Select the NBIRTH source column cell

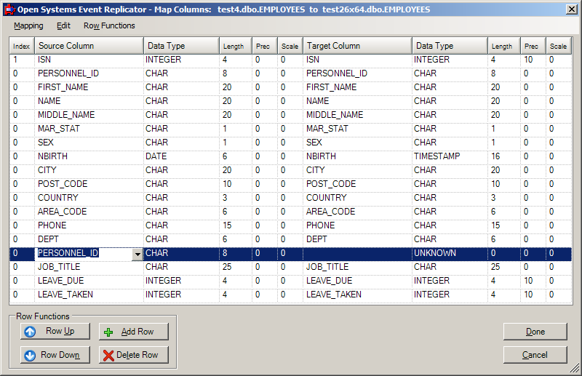pyautogui.click(x=89, y=156)
